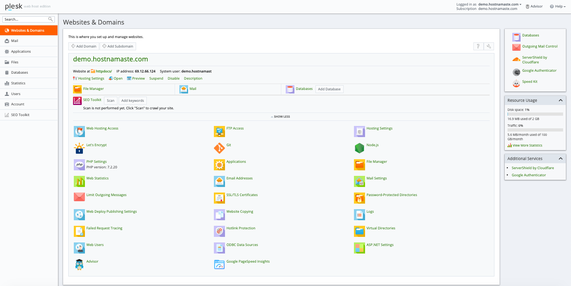Open the Web Hosting Access icon
The height and width of the screenshot is (286, 571).
click(x=79, y=132)
